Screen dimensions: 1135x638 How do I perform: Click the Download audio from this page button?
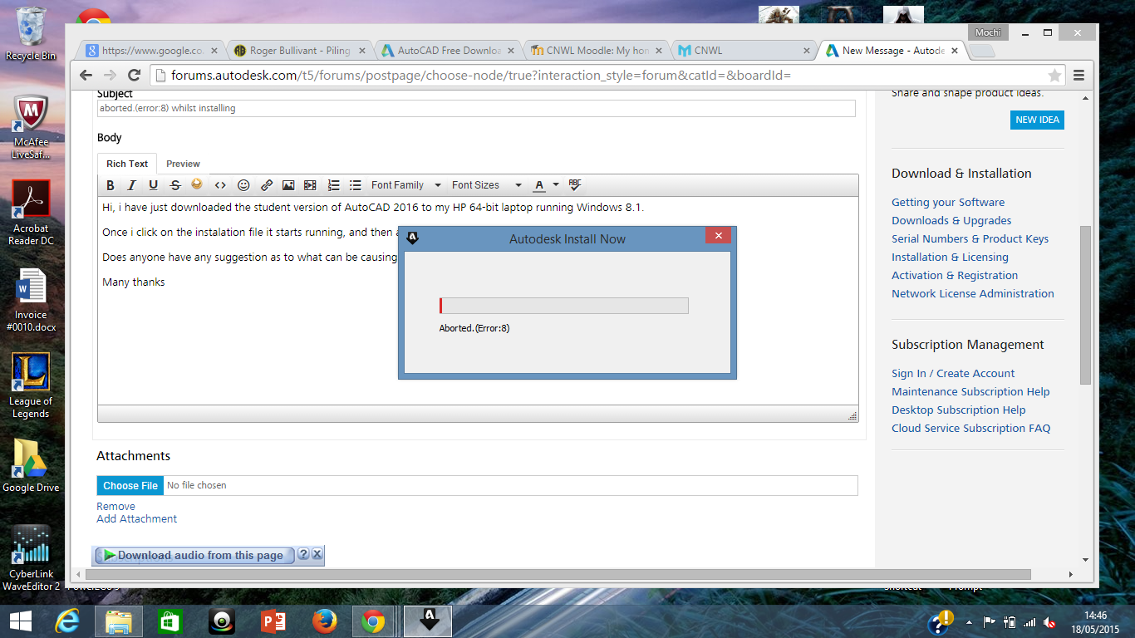(194, 555)
